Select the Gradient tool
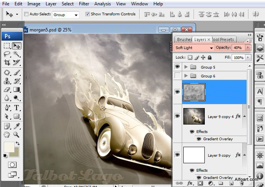Viewport: 265px width, 187px height. pyautogui.click(x=16, y=90)
